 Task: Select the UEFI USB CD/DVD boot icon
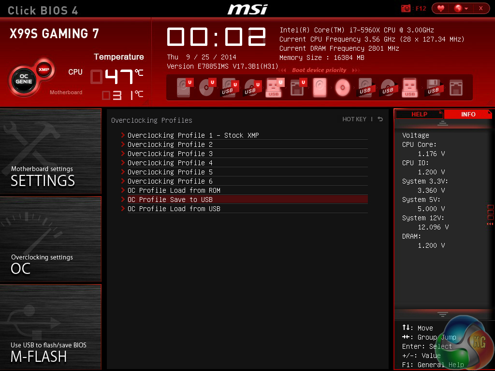(252, 88)
